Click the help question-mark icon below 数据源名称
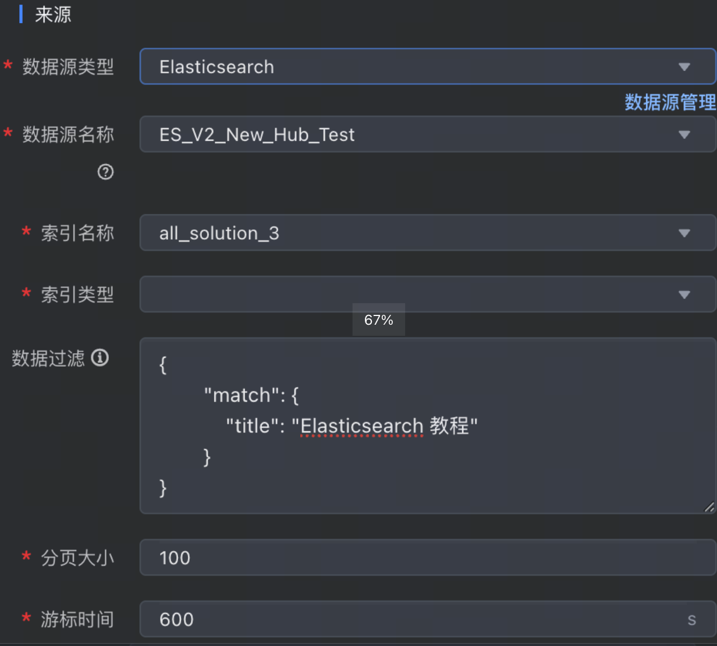 105,172
